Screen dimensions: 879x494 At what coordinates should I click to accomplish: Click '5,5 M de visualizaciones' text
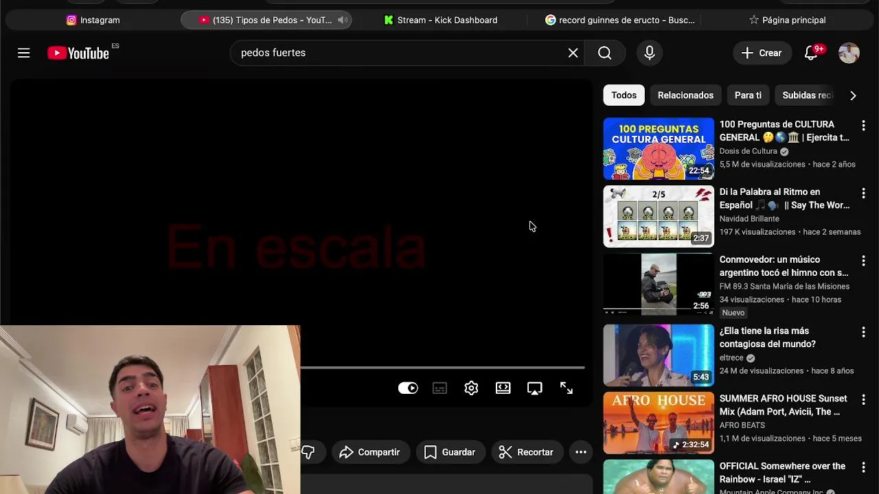[x=762, y=165]
